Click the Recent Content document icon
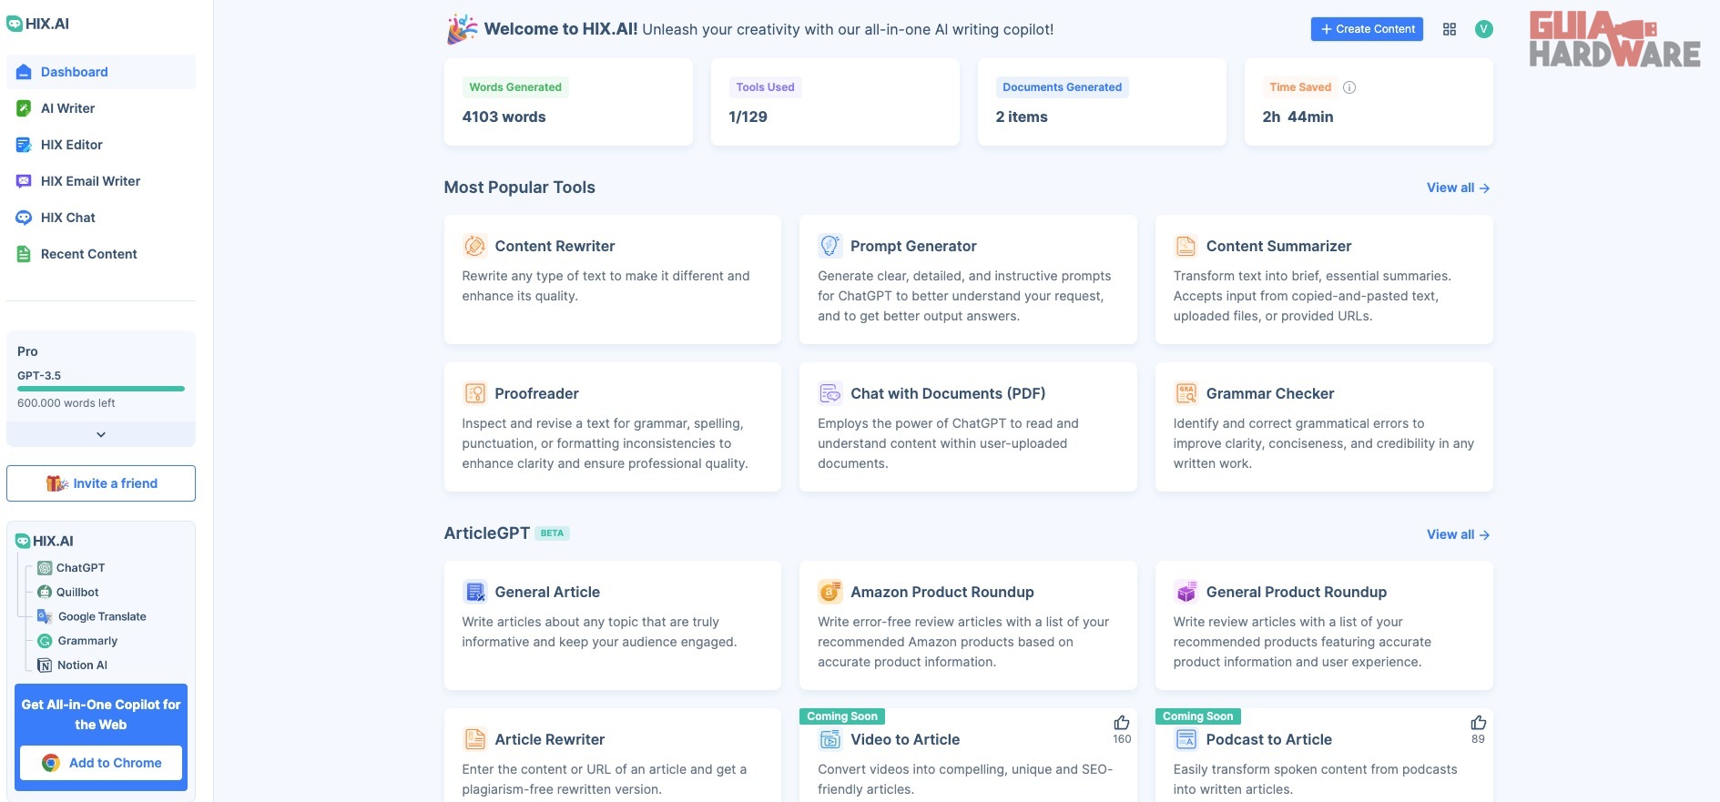 [x=24, y=254]
